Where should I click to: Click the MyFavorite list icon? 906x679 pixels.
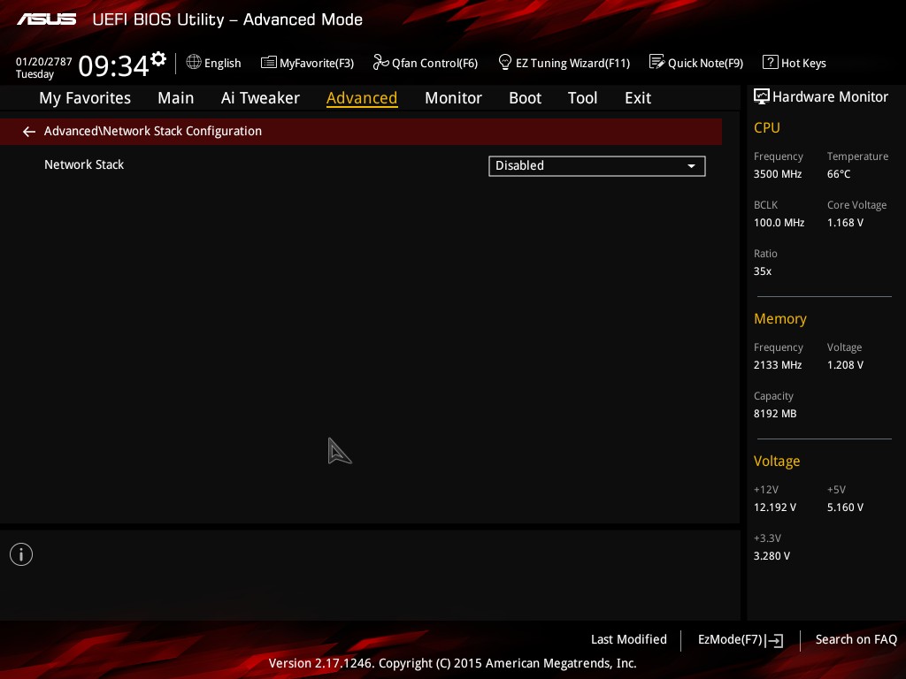(x=269, y=63)
